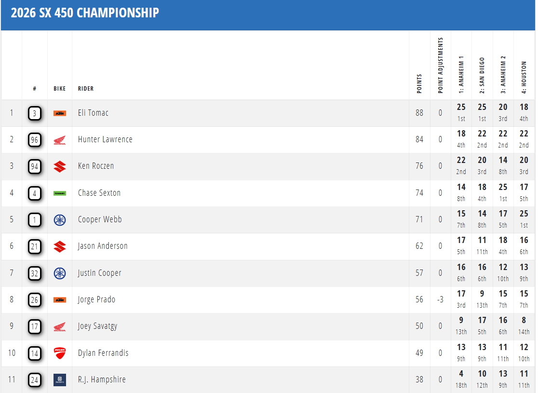This screenshot has width=538, height=393.
Task: Click the KTM logo beside Eli Tomac
Action: click(60, 113)
